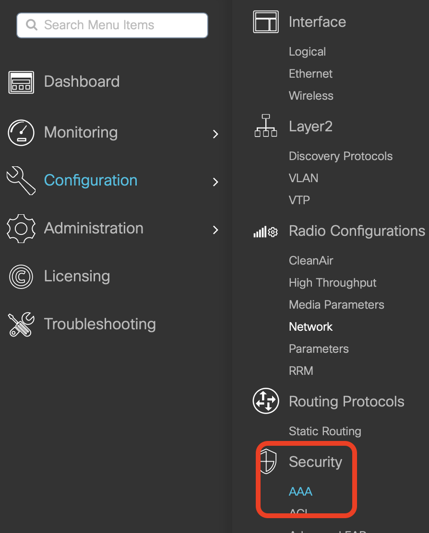Click the Monitoring gauge icon
This screenshot has width=429, height=533.
click(x=21, y=133)
